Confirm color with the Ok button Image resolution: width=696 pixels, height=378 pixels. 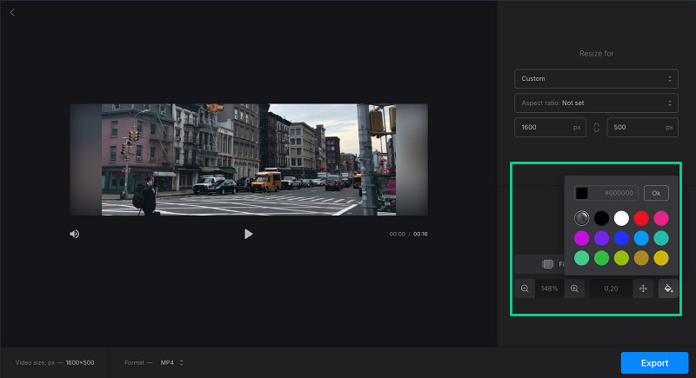tap(656, 193)
